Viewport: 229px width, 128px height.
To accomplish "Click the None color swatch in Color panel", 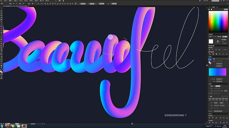I will coord(209,9).
